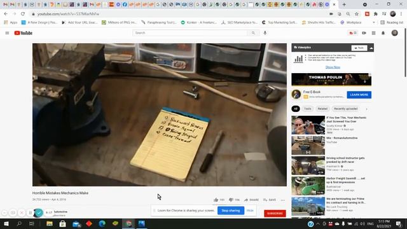Click the main video player
This screenshot has height=229, width=407.
(x=160, y=114)
